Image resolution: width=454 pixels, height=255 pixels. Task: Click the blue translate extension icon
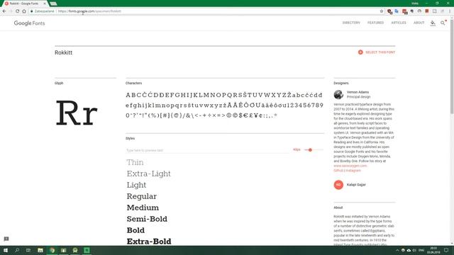click(x=397, y=11)
